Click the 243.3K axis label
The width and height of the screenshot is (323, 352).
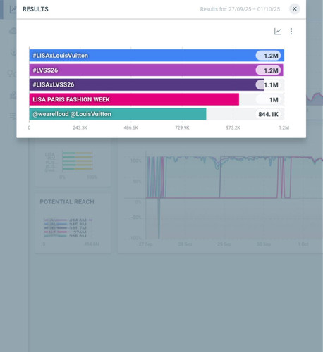click(x=80, y=127)
